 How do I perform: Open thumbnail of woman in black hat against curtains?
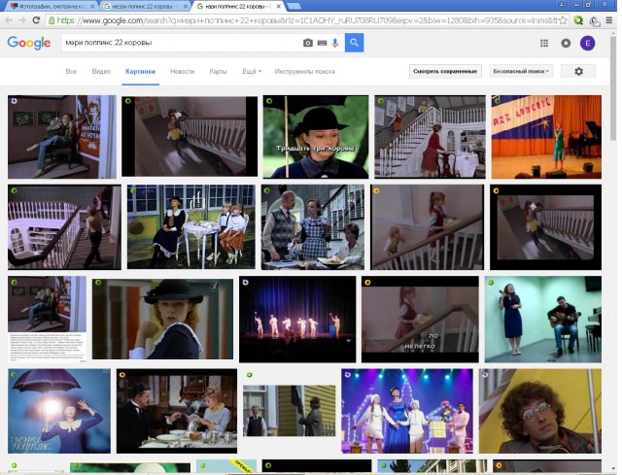point(162,320)
